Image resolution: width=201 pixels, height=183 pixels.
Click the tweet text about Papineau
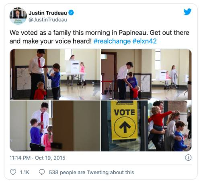click(99, 37)
